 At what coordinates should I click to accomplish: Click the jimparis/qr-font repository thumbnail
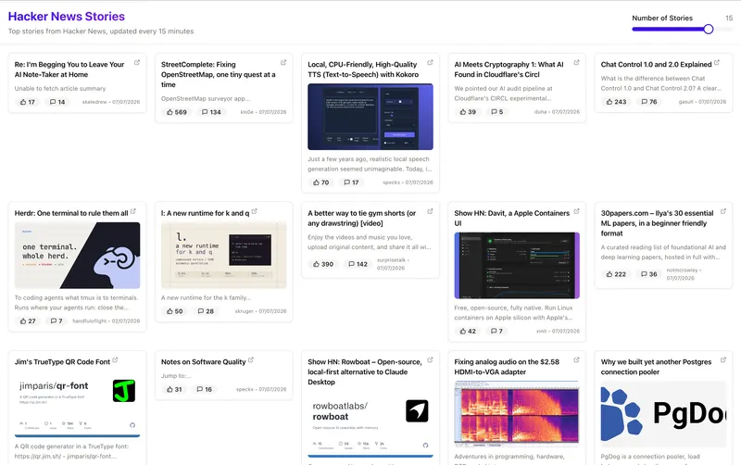pyautogui.click(x=78, y=404)
